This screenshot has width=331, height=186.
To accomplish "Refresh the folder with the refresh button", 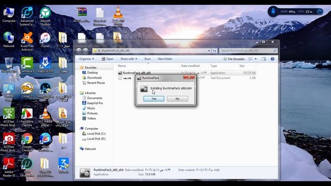I will 214,51.
